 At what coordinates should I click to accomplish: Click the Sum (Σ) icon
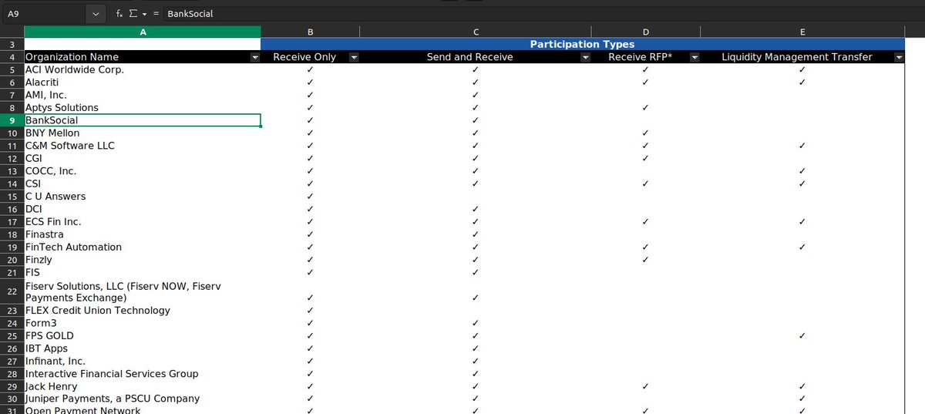point(133,14)
